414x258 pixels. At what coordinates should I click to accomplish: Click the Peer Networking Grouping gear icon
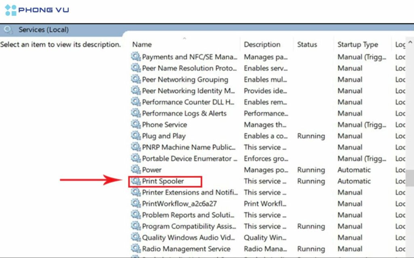point(135,80)
